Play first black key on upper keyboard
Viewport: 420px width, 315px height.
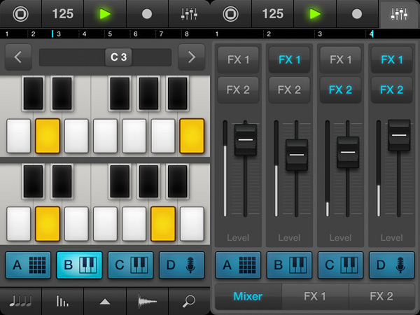click(33, 94)
